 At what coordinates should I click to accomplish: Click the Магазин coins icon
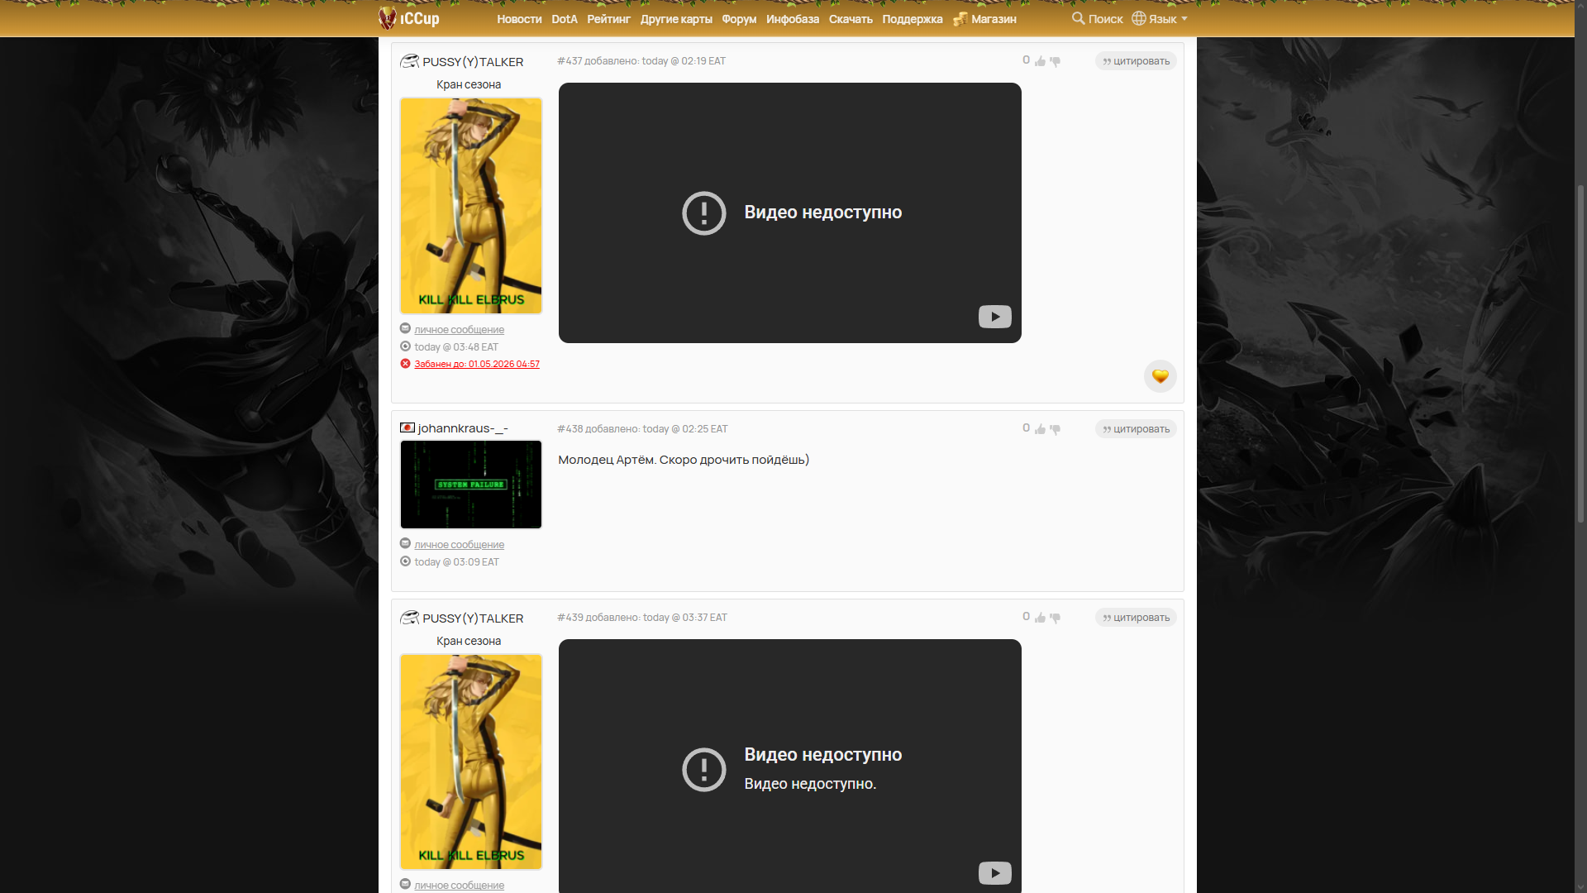[960, 18]
